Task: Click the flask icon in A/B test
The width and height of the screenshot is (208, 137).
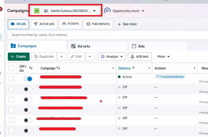Action: (132, 56)
